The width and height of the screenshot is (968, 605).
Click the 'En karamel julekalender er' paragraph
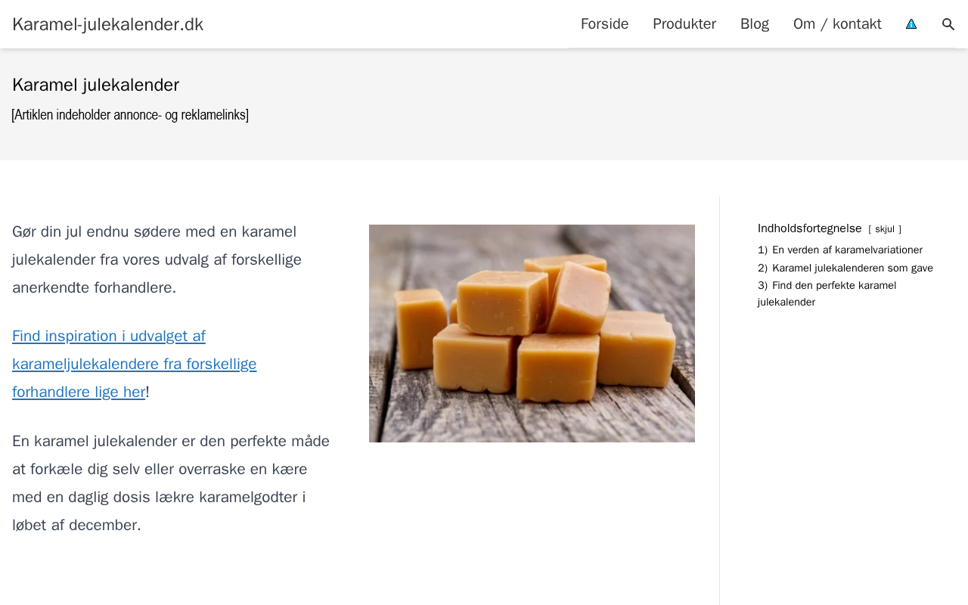pos(171,482)
